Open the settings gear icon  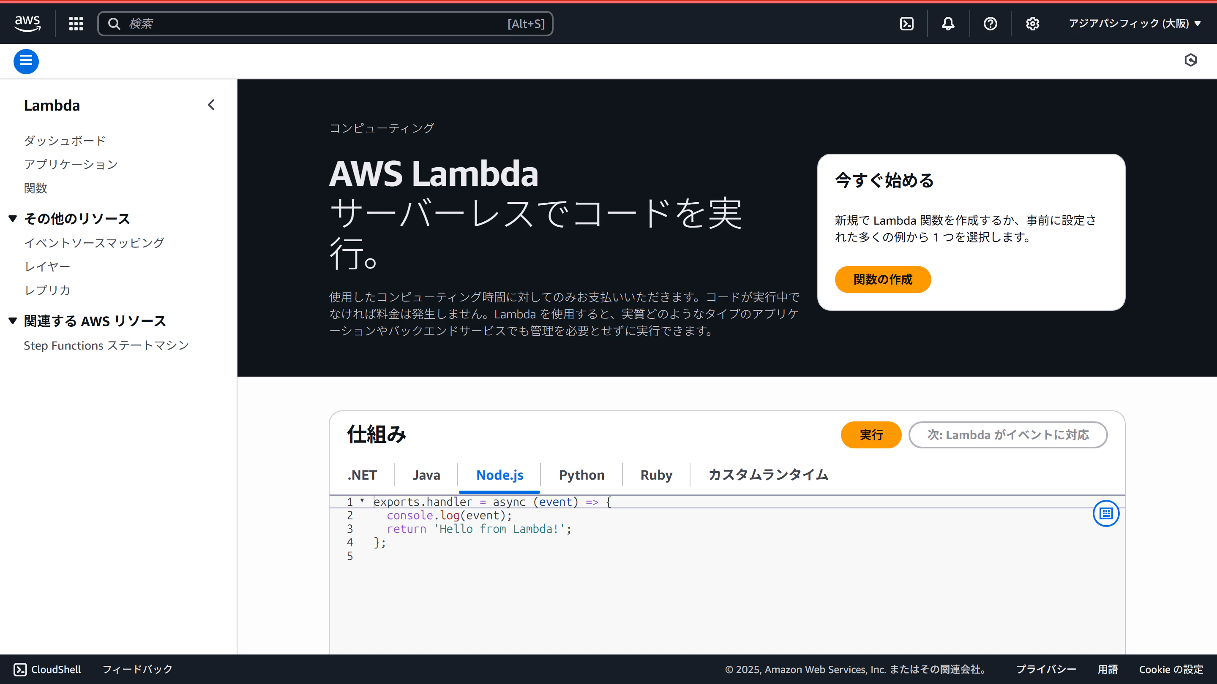(x=1032, y=24)
